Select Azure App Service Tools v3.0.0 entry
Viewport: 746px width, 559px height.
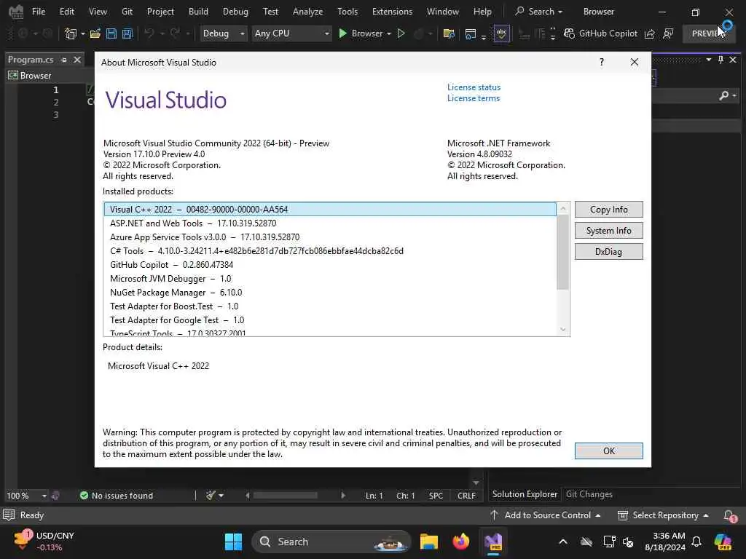330,237
